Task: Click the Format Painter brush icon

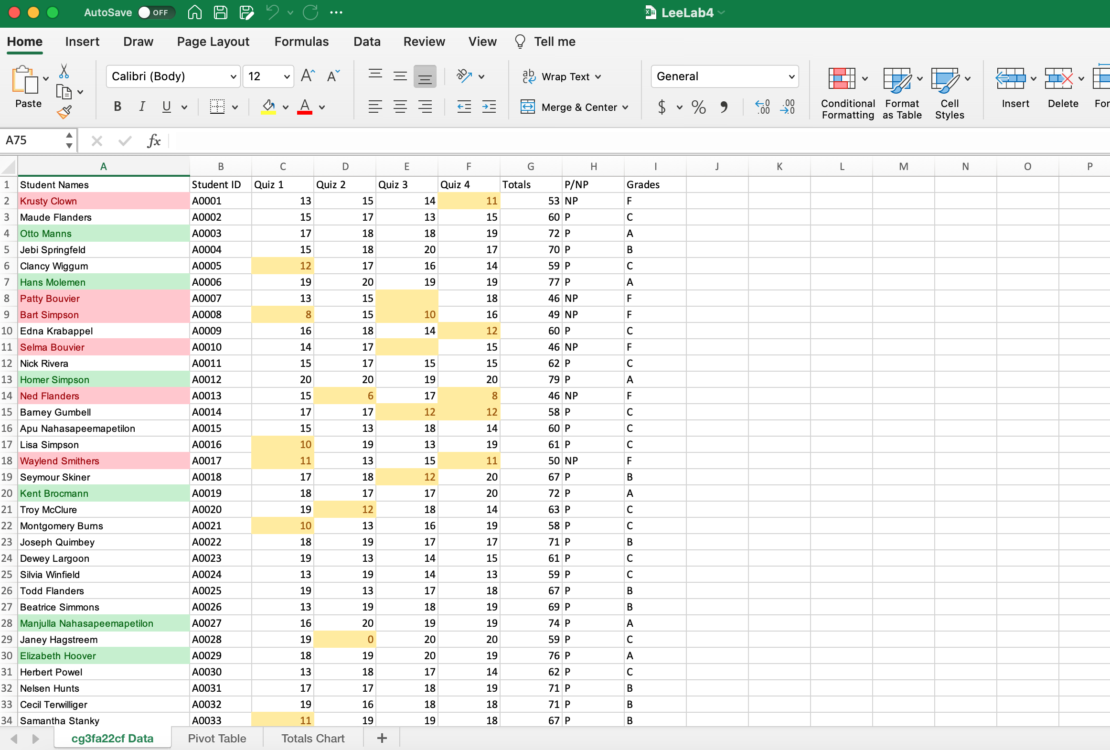Action: 64,112
